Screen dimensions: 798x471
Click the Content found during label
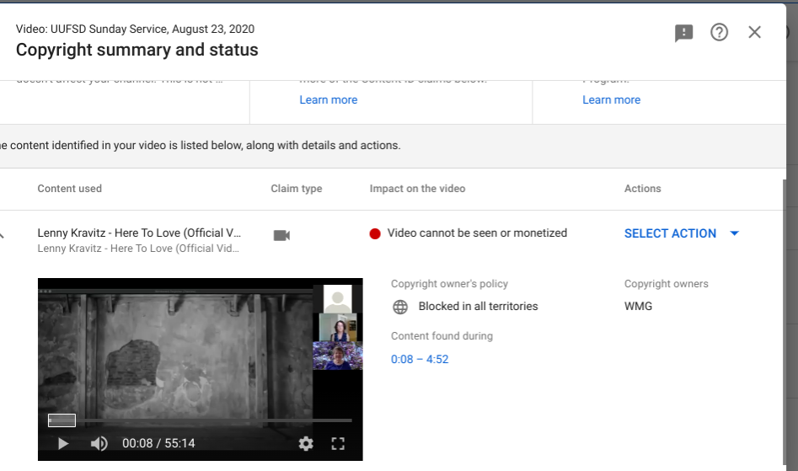click(x=442, y=336)
